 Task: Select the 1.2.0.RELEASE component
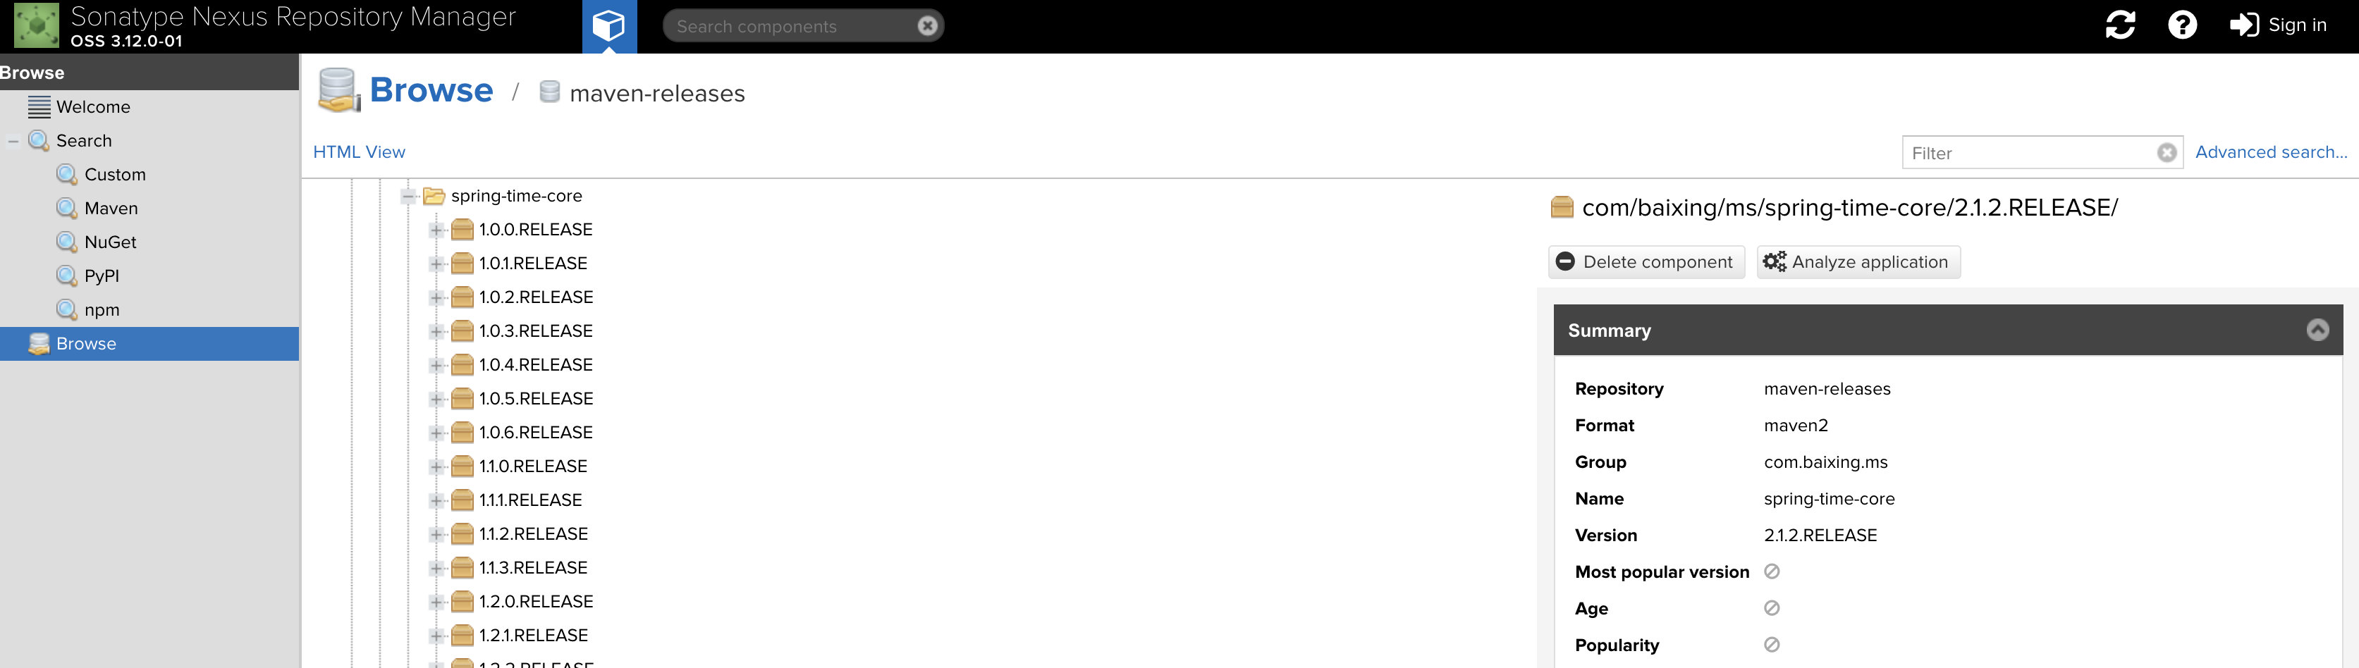point(536,601)
